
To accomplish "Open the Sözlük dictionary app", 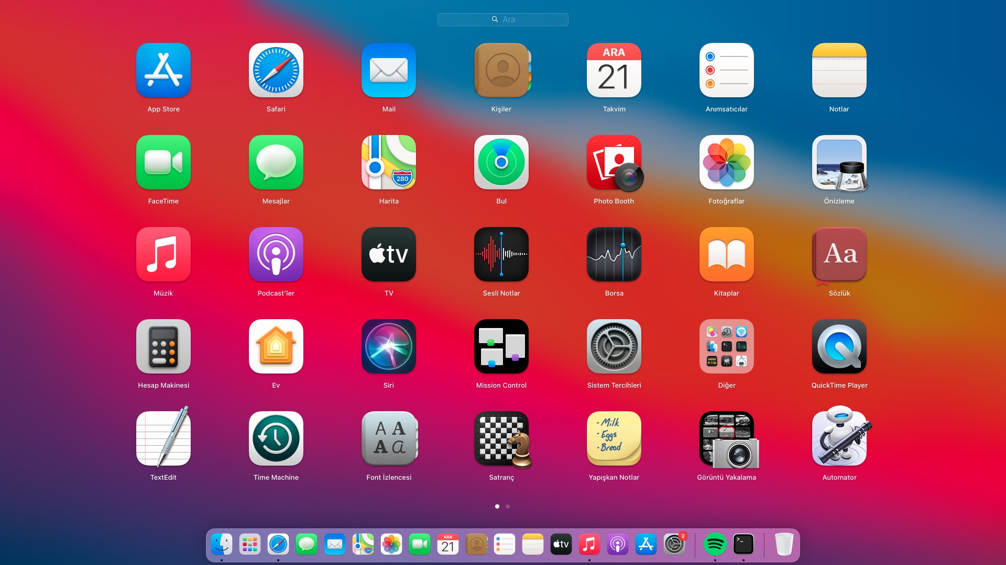I will 839,255.
